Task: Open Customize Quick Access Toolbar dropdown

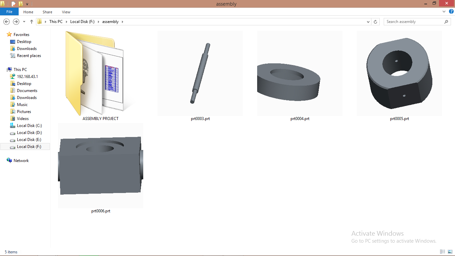Action: click(27, 4)
